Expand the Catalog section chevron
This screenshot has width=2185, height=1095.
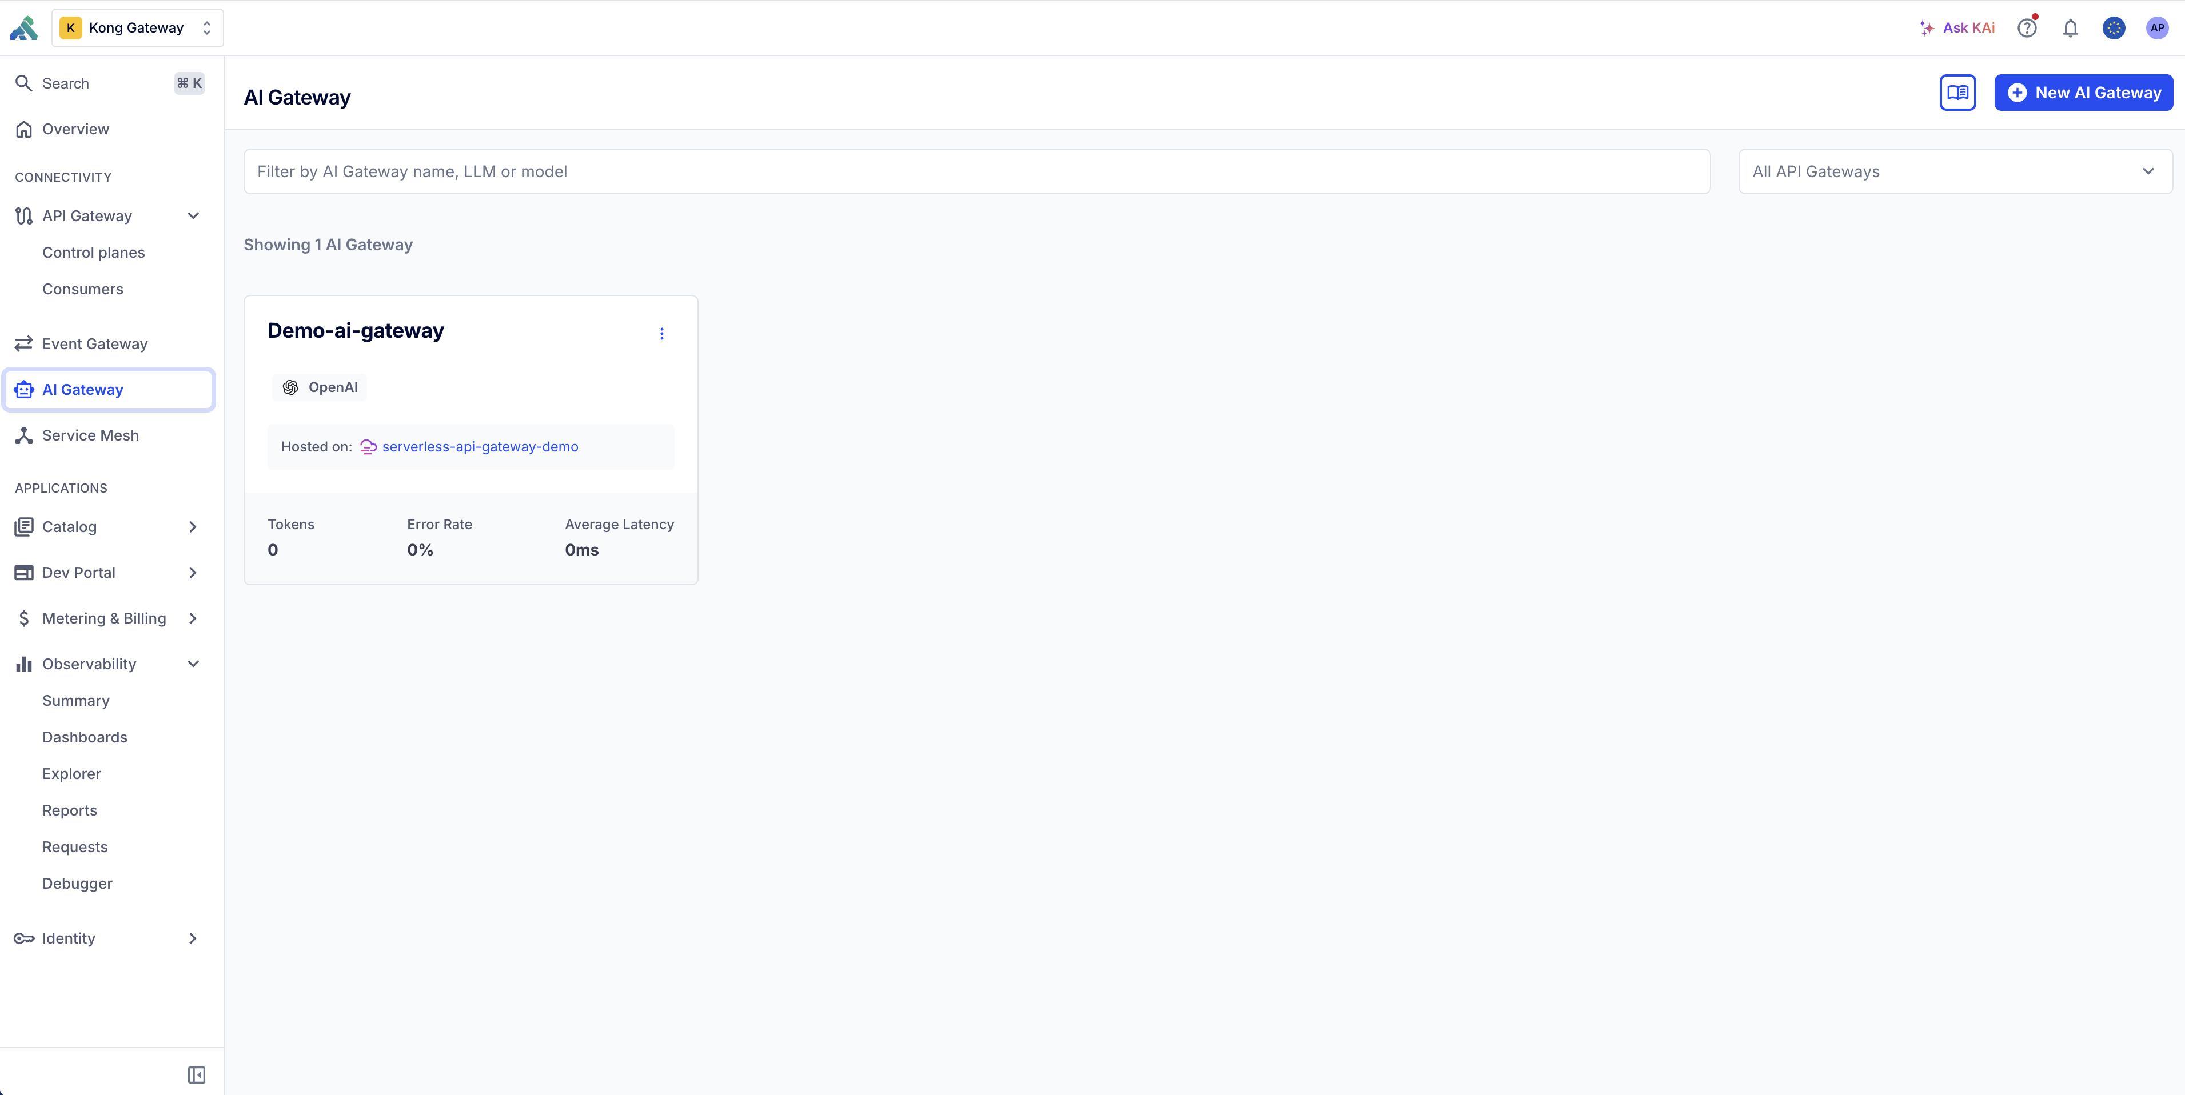(193, 527)
